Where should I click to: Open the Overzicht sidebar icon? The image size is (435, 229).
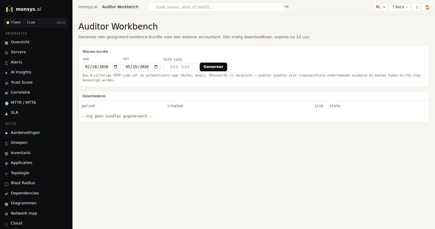pyautogui.click(x=6, y=42)
